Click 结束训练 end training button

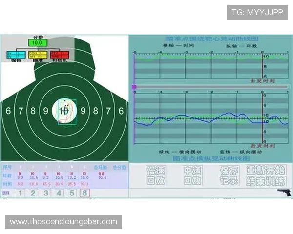click(266, 181)
